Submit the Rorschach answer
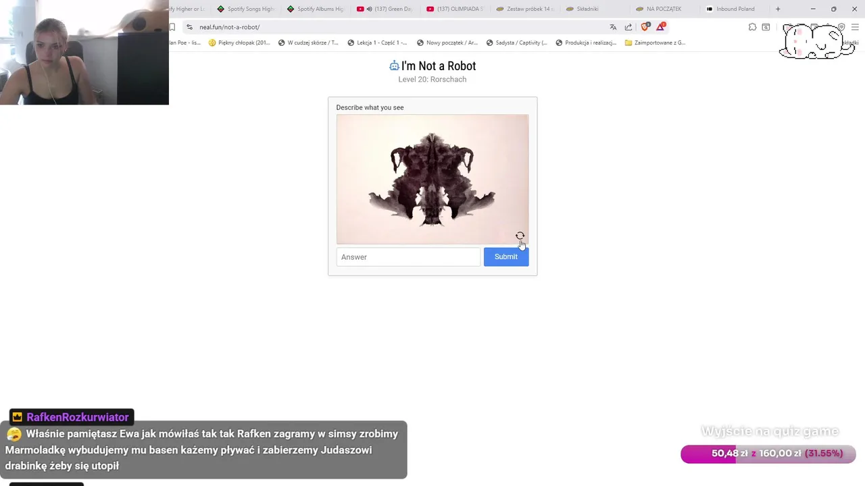This screenshot has height=486, width=865. point(506,256)
